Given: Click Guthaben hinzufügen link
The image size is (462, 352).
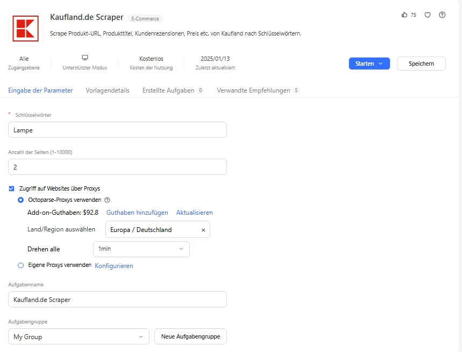Looking at the screenshot, I should point(137,213).
